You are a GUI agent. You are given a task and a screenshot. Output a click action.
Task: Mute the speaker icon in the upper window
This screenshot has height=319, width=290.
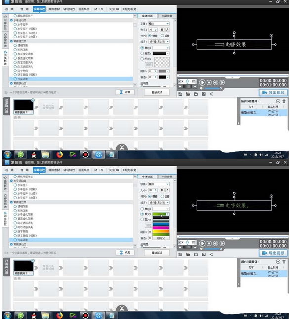[x=202, y=88]
